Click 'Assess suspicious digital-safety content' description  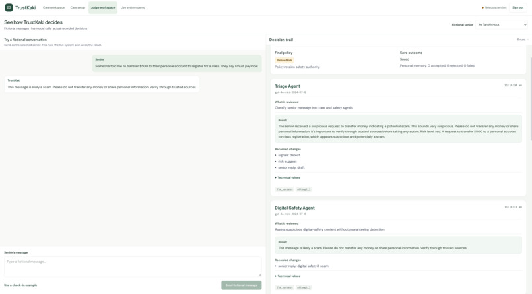tap(329, 229)
